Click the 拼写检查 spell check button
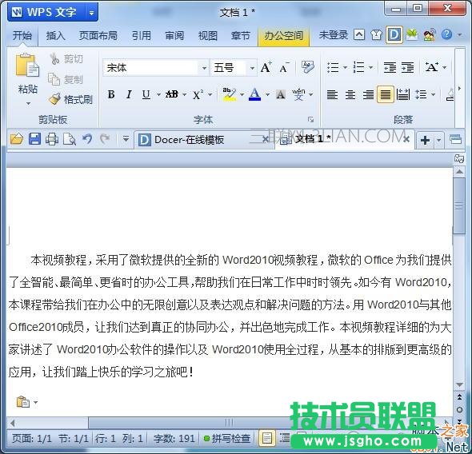Viewport: 472px width, 454px height. coord(227,439)
